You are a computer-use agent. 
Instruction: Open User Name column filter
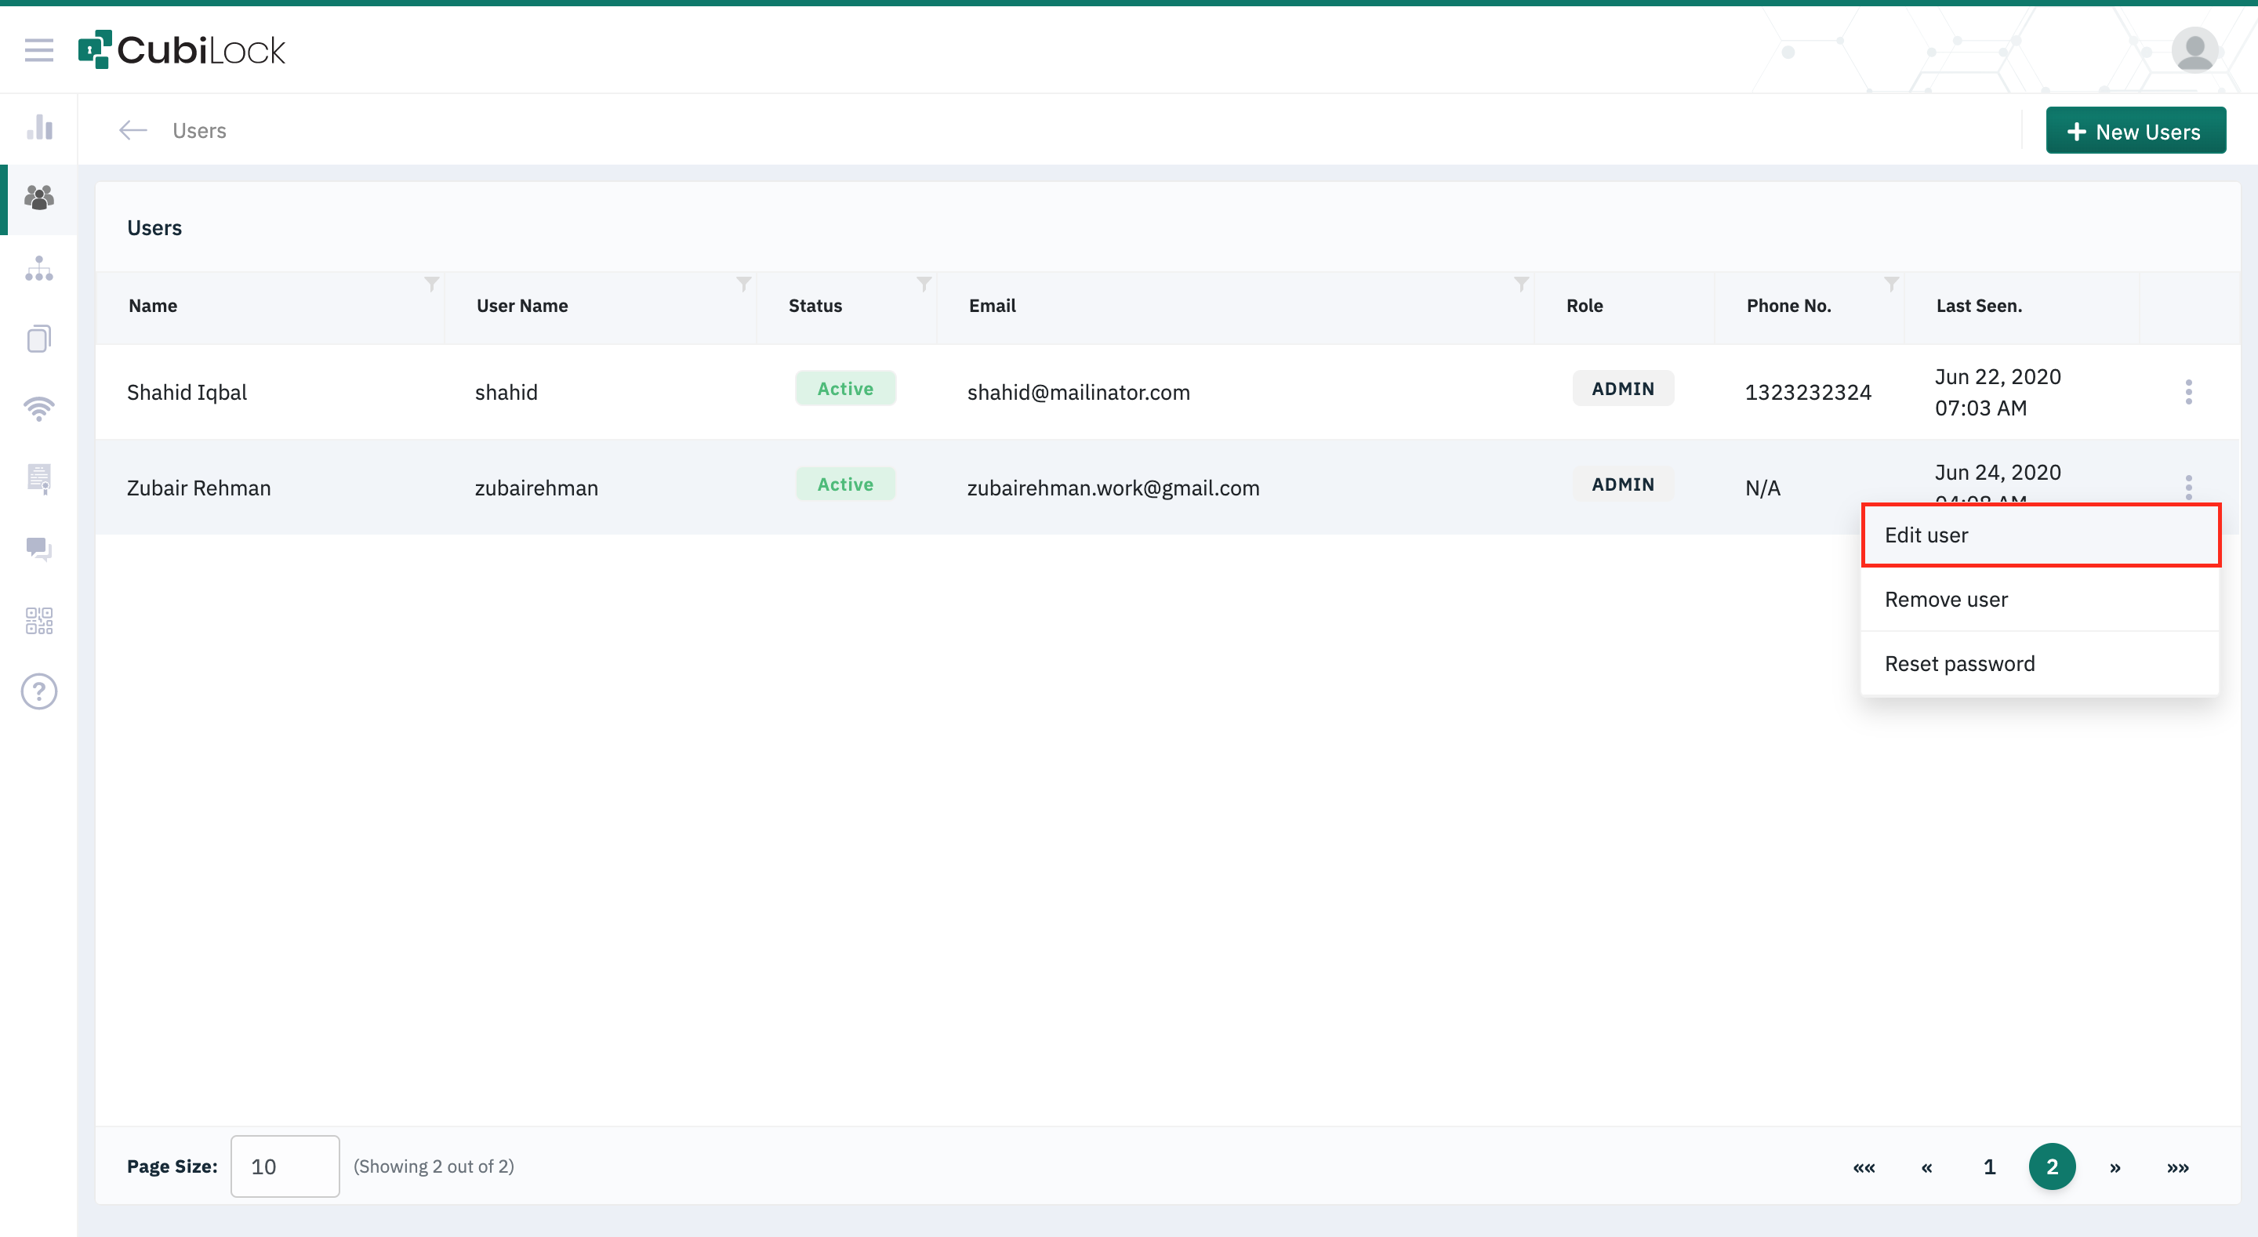coord(743,284)
